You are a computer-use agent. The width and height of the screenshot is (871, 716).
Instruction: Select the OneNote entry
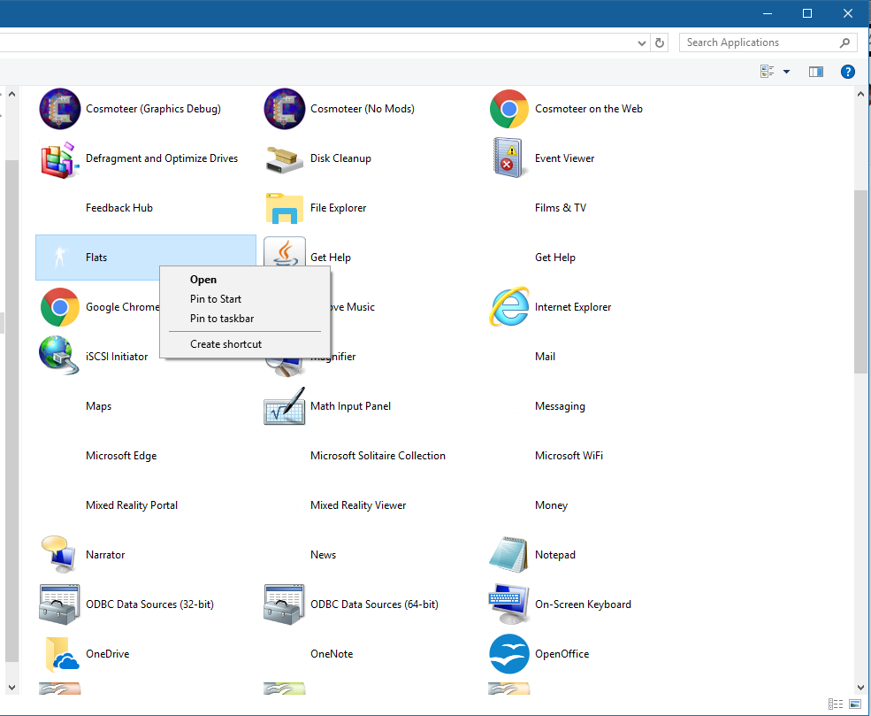click(332, 654)
